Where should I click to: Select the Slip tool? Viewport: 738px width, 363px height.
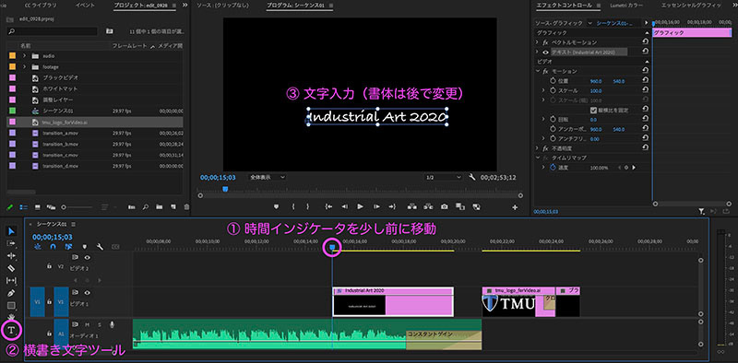pyautogui.click(x=12, y=280)
